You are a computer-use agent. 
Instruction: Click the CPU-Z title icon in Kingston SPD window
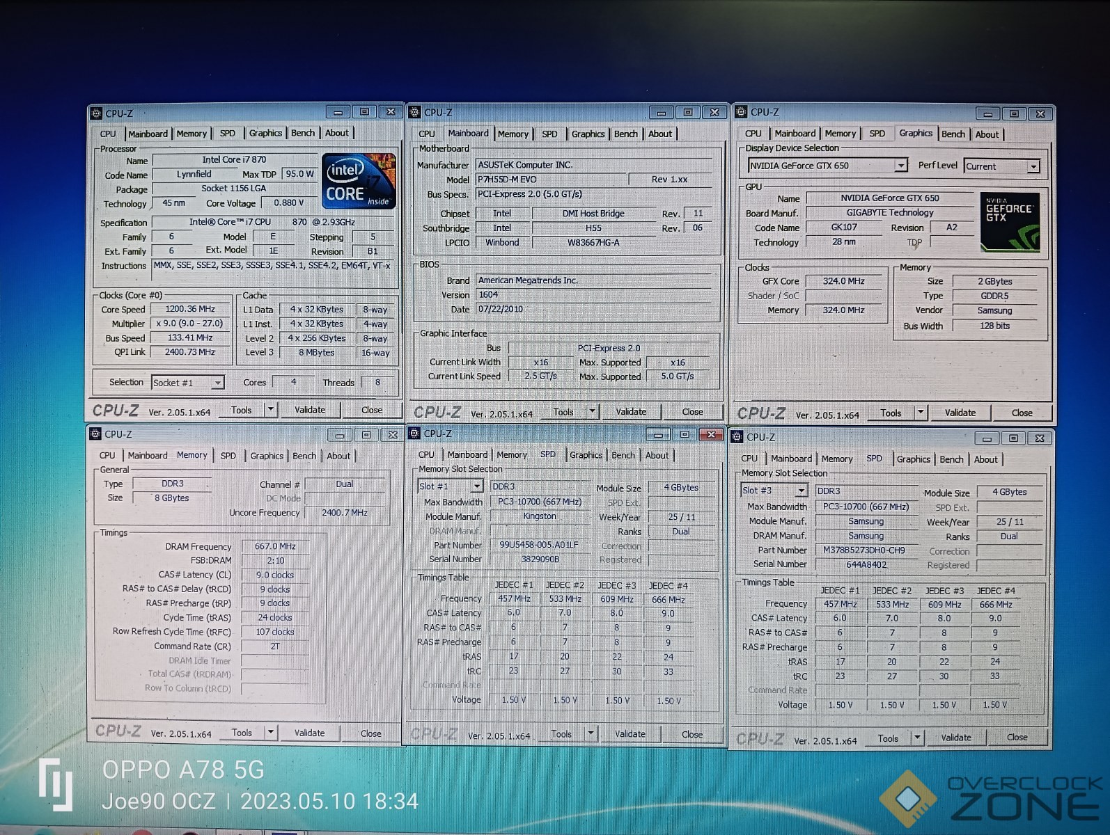415,433
